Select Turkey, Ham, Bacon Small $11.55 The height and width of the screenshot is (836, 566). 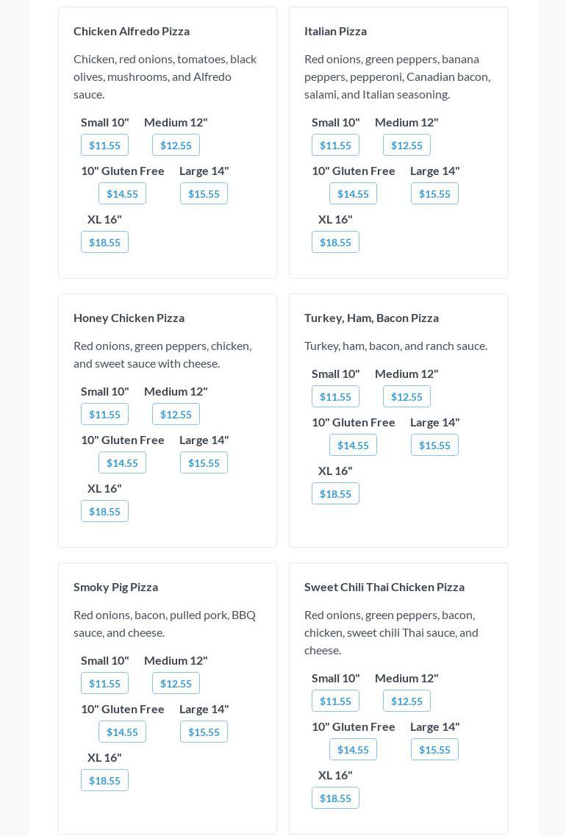click(335, 396)
